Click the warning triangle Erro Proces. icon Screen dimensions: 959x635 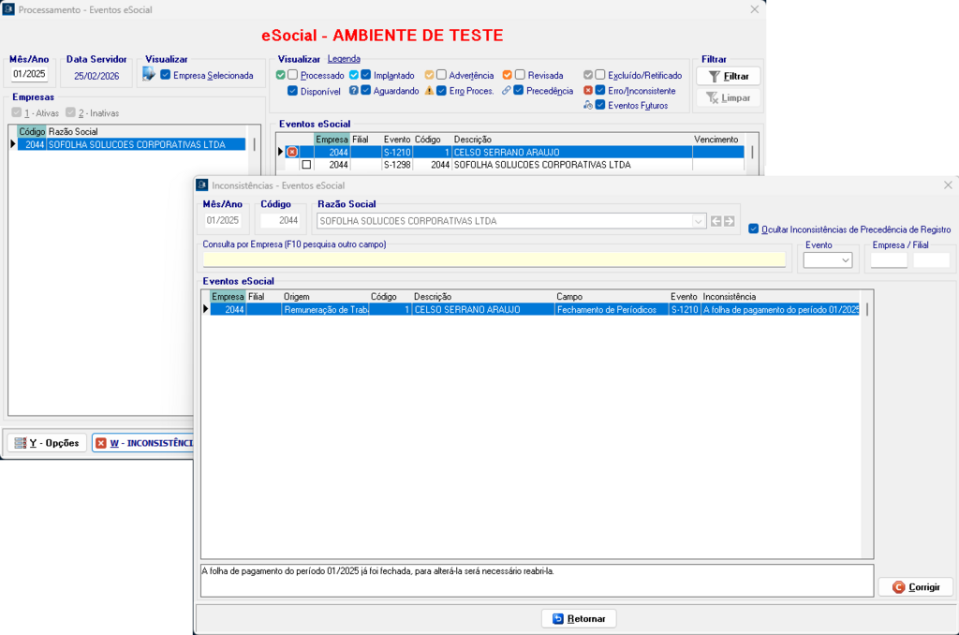click(429, 91)
